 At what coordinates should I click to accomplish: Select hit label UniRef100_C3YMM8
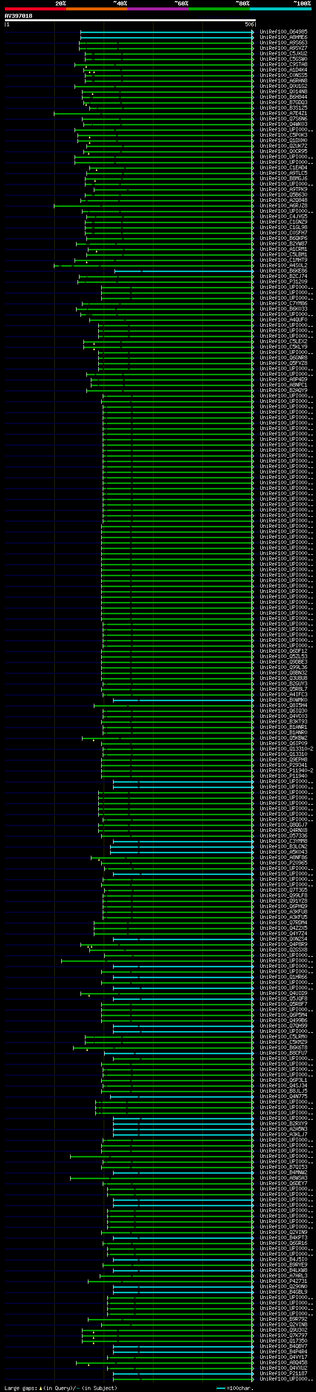(283, 841)
